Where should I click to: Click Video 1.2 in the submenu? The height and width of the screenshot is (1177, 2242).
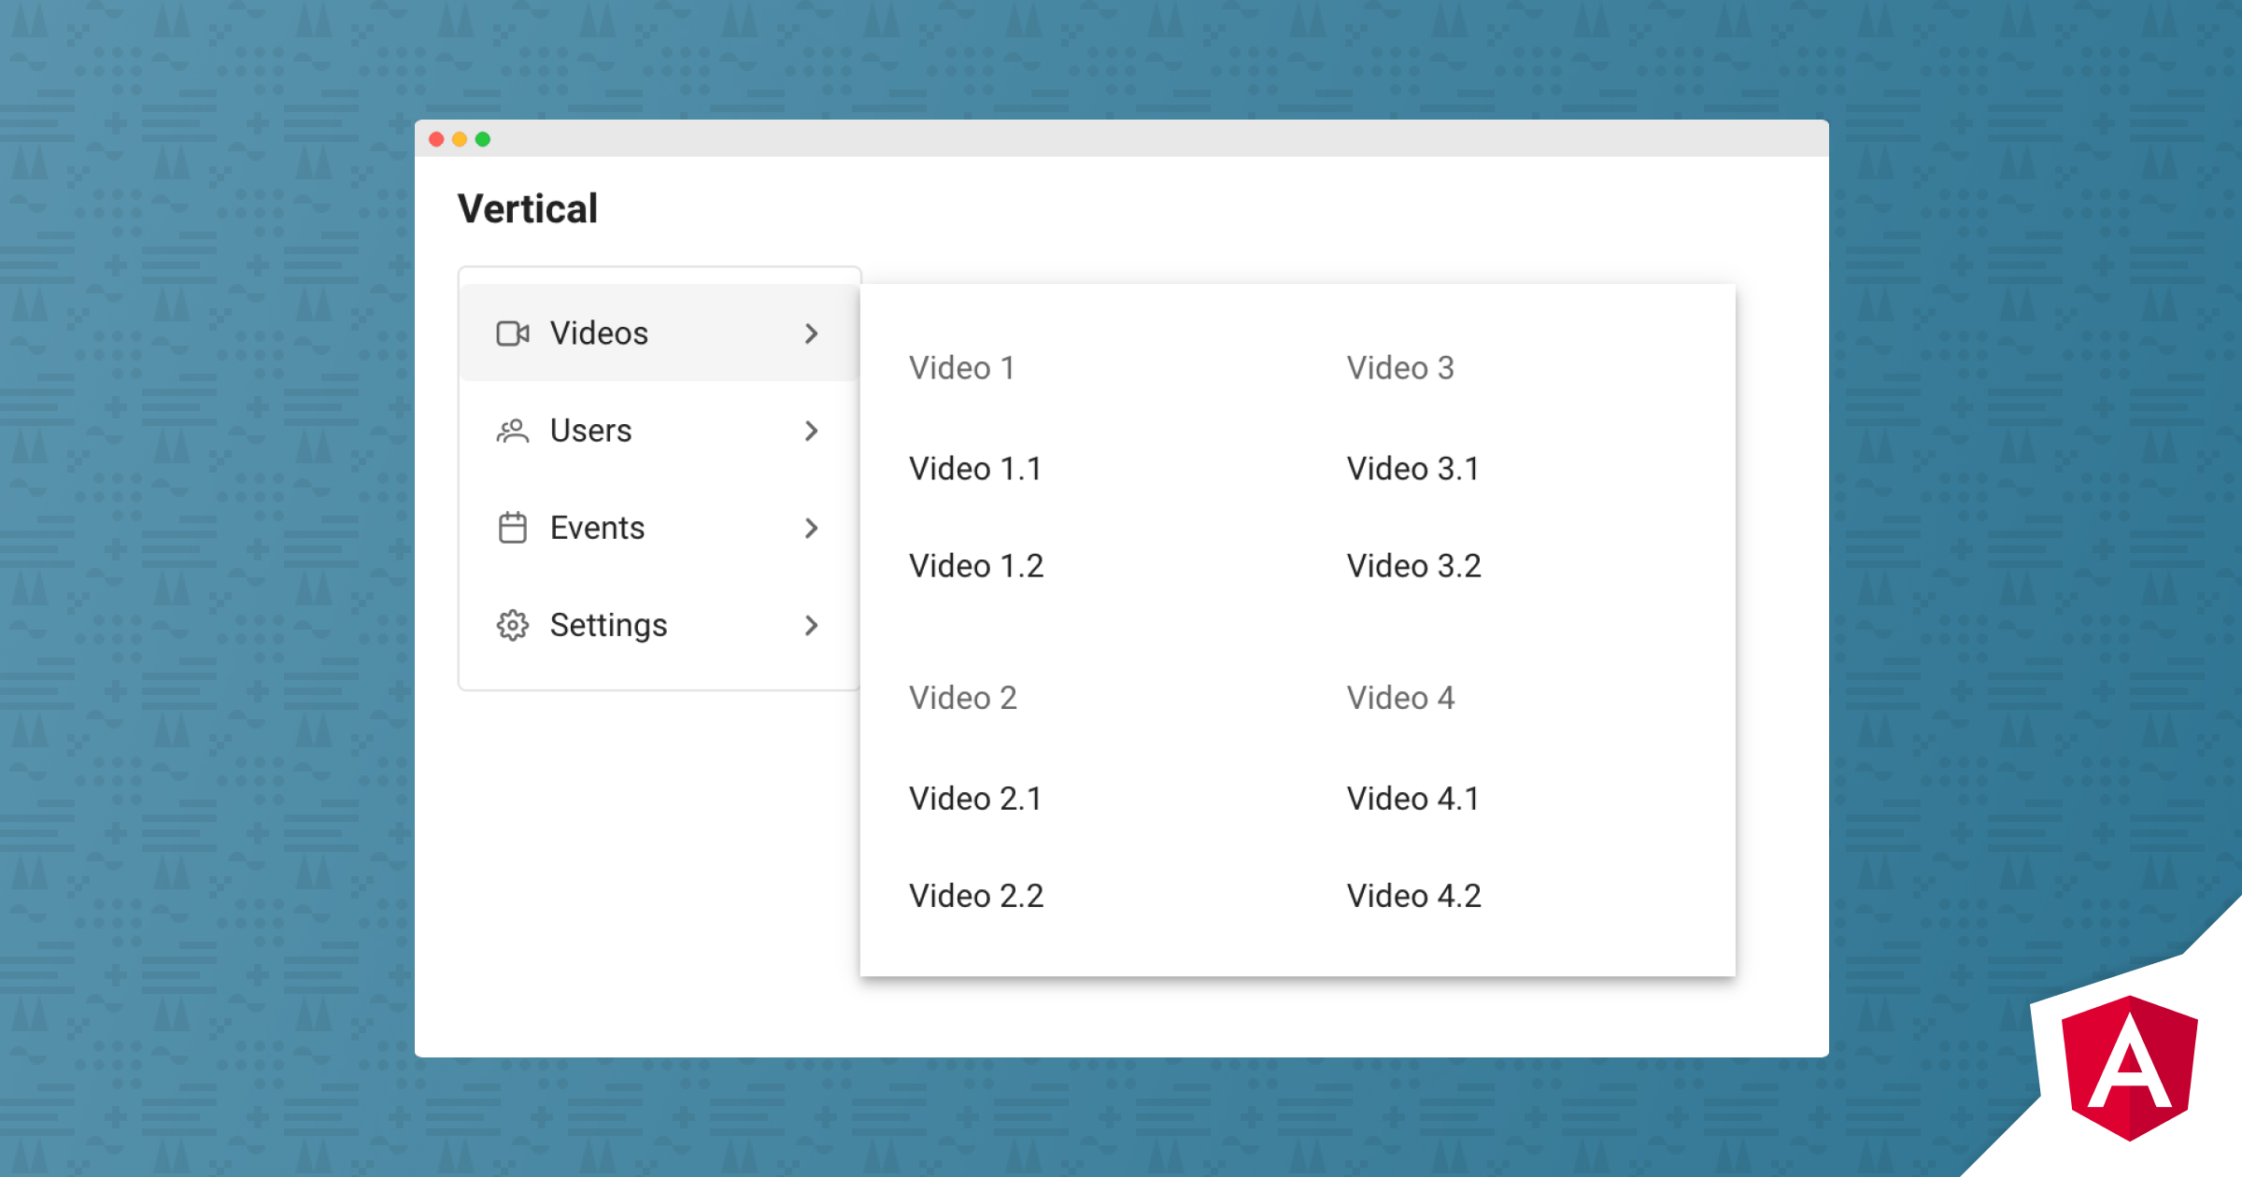pos(975,565)
